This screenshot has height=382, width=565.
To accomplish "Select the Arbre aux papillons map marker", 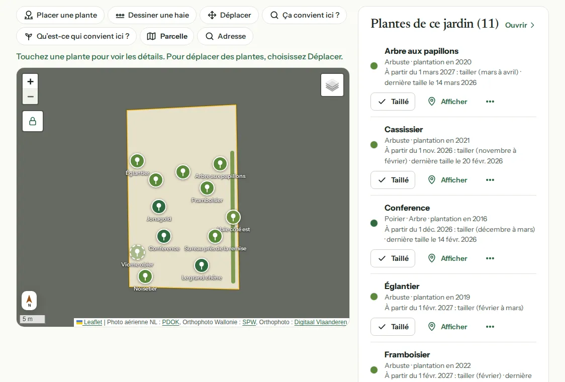I will [220, 164].
